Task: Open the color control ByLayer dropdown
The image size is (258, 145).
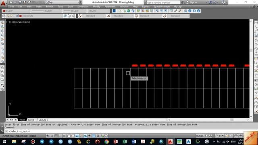Action: pos(16,11)
